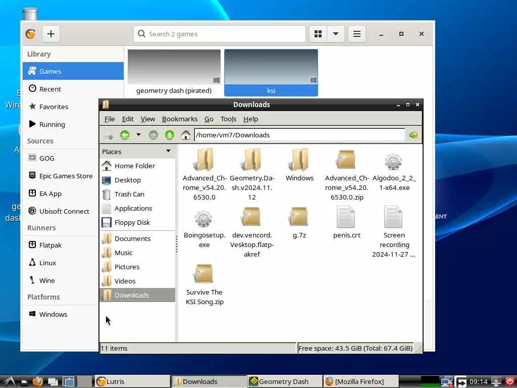
Task: Select the Screen recording 2024-11-27 file
Action: (x=394, y=231)
